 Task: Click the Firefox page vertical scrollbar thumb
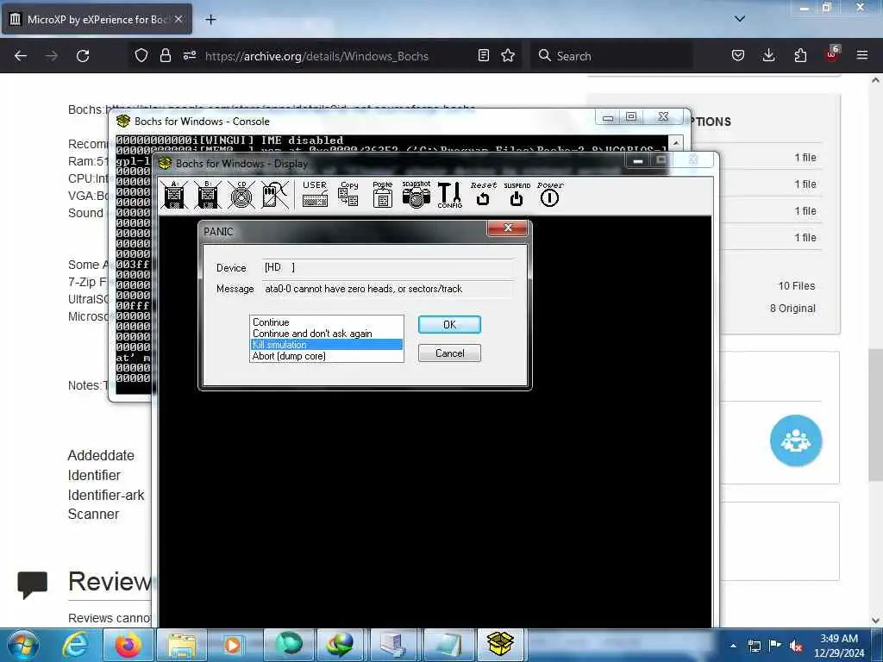pyautogui.click(x=875, y=415)
